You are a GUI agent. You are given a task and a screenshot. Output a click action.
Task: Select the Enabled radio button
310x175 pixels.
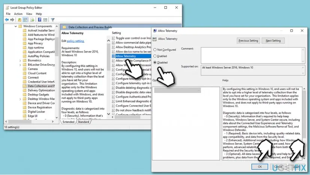[x=155, y=56]
